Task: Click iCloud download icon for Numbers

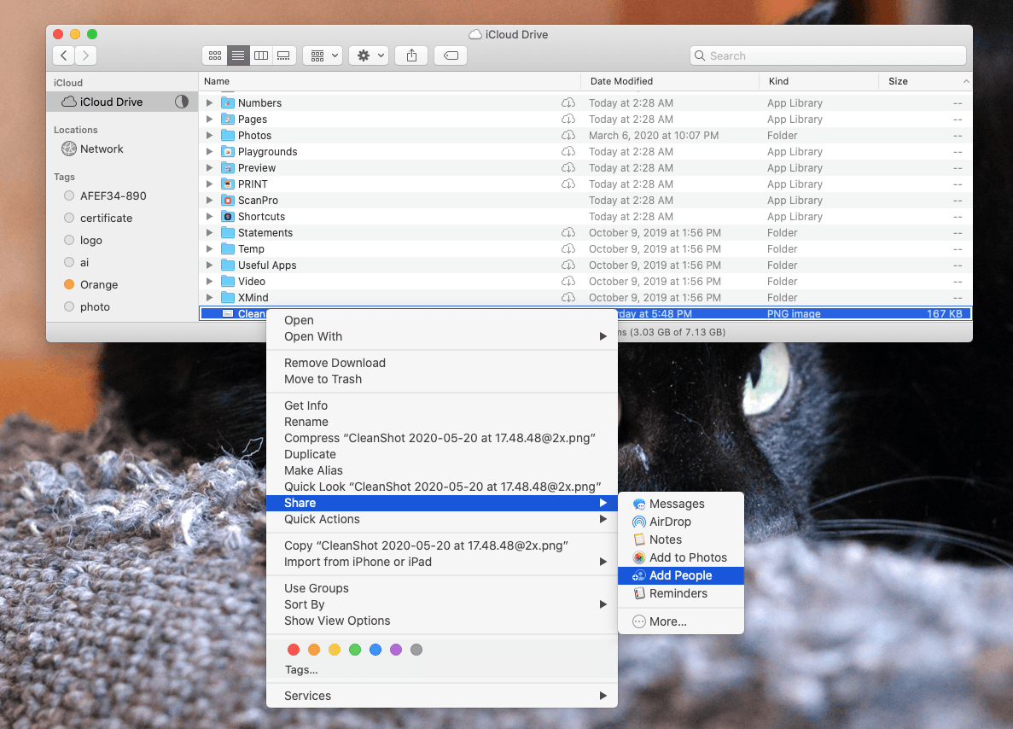Action: 568,103
